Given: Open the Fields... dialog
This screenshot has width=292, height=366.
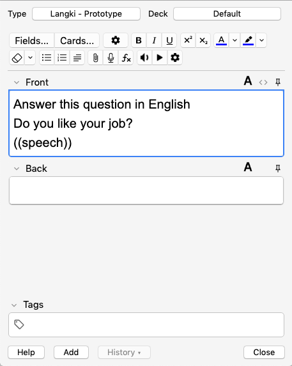Looking at the screenshot, I should click(x=32, y=40).
